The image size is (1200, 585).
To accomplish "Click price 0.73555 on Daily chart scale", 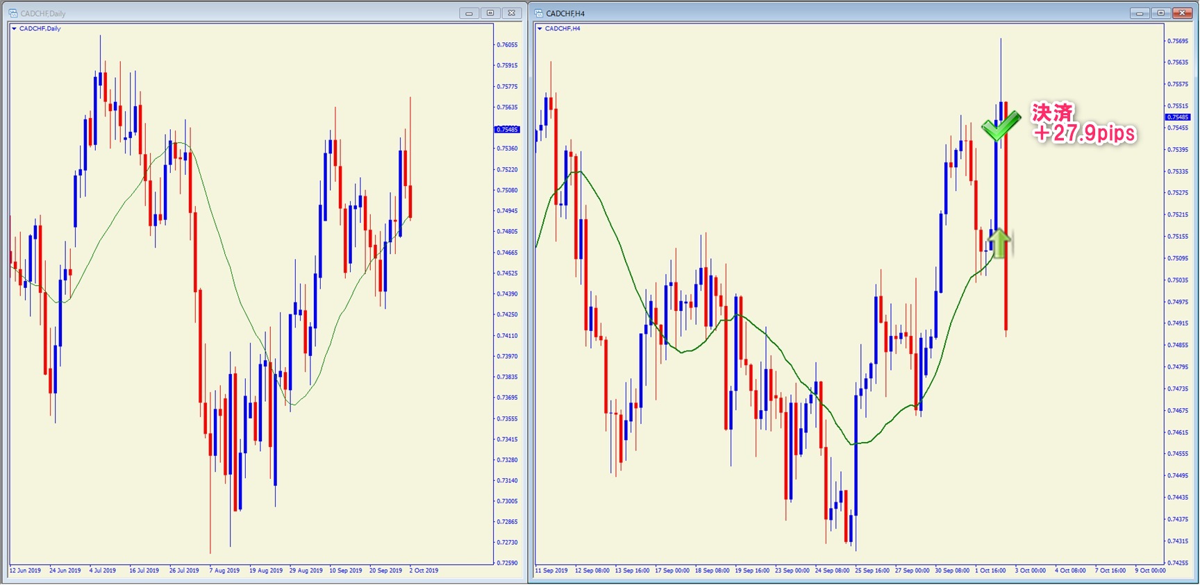I will click(507, 418).
